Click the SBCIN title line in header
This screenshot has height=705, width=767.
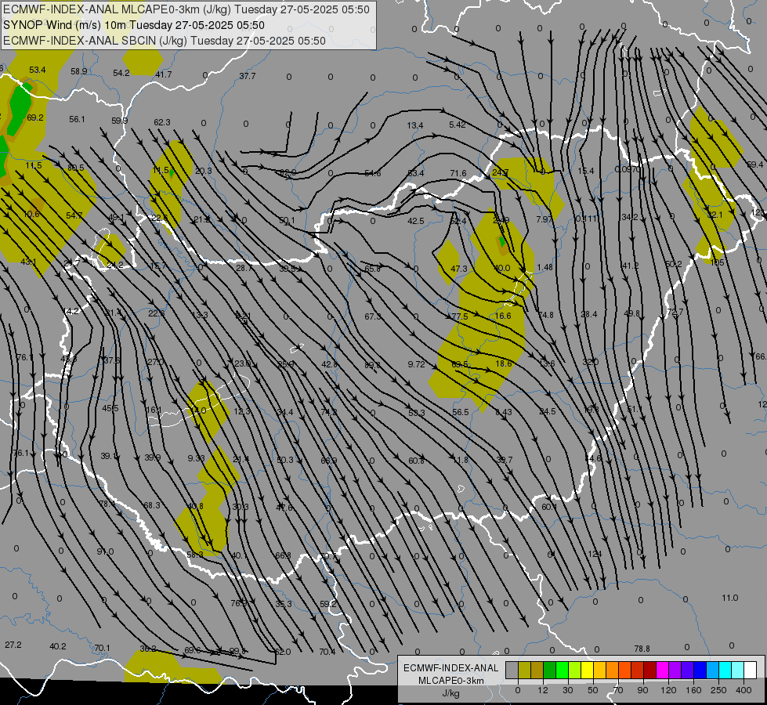pyautogui.click(x=165, y=41)
